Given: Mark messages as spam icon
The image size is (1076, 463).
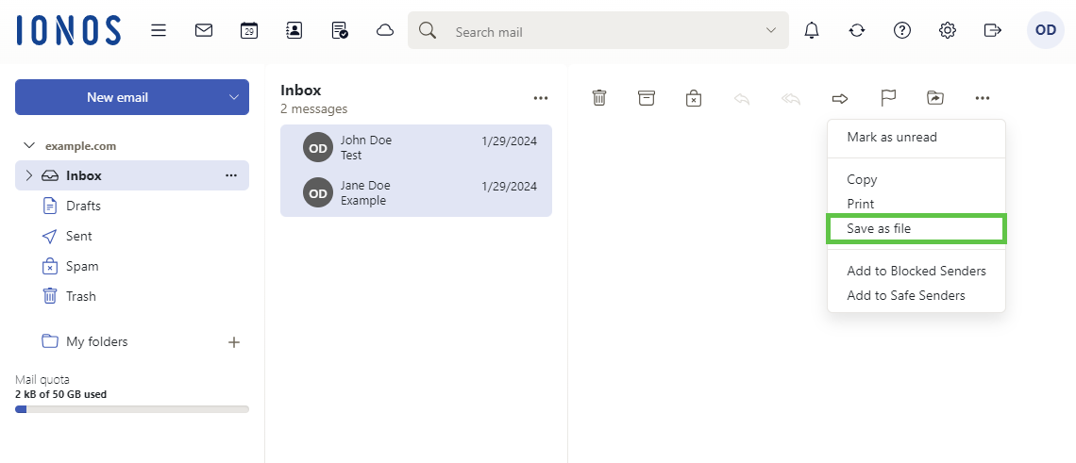Looking at the screenshot, I should point(693,97).
